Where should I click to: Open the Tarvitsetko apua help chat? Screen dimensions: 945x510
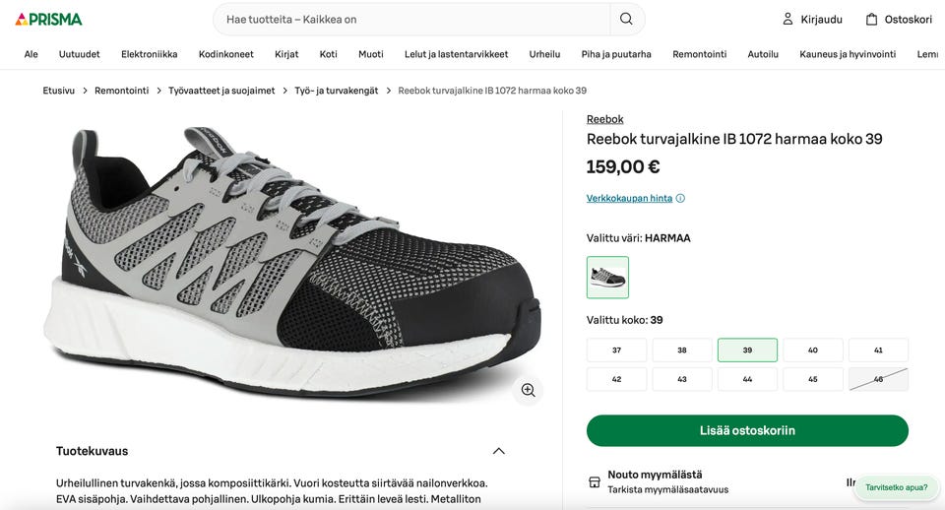(x=896, y=487)
